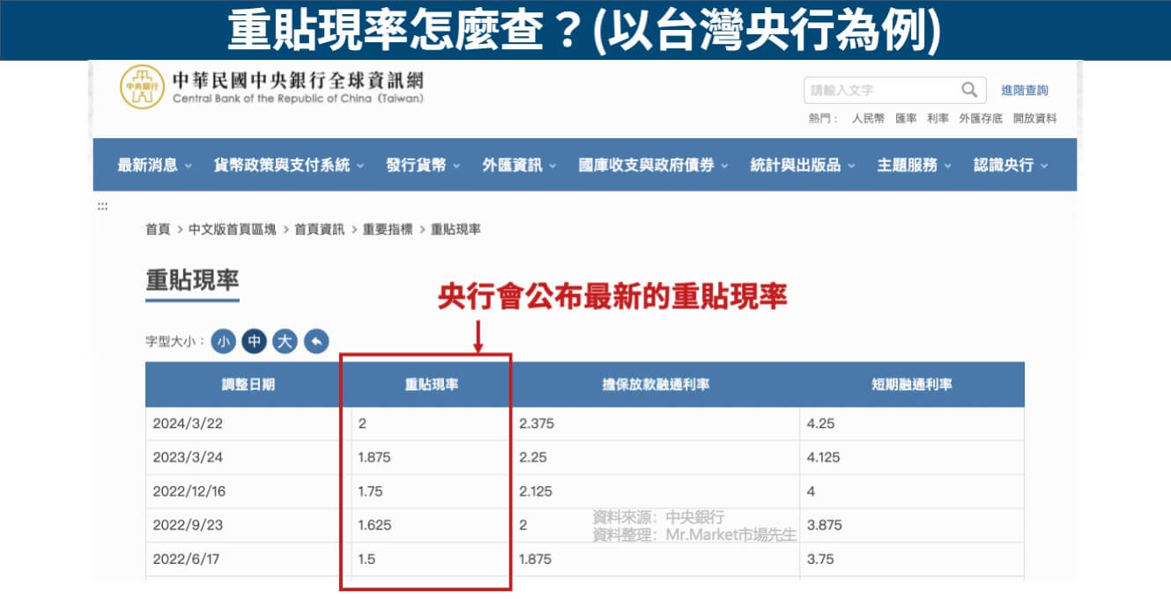1171x599 pixels.
Task: Click secured loan rate 2.125
Action: click(x=536, y=492)
